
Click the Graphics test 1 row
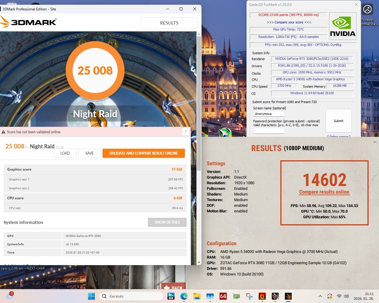pos(95,179)
